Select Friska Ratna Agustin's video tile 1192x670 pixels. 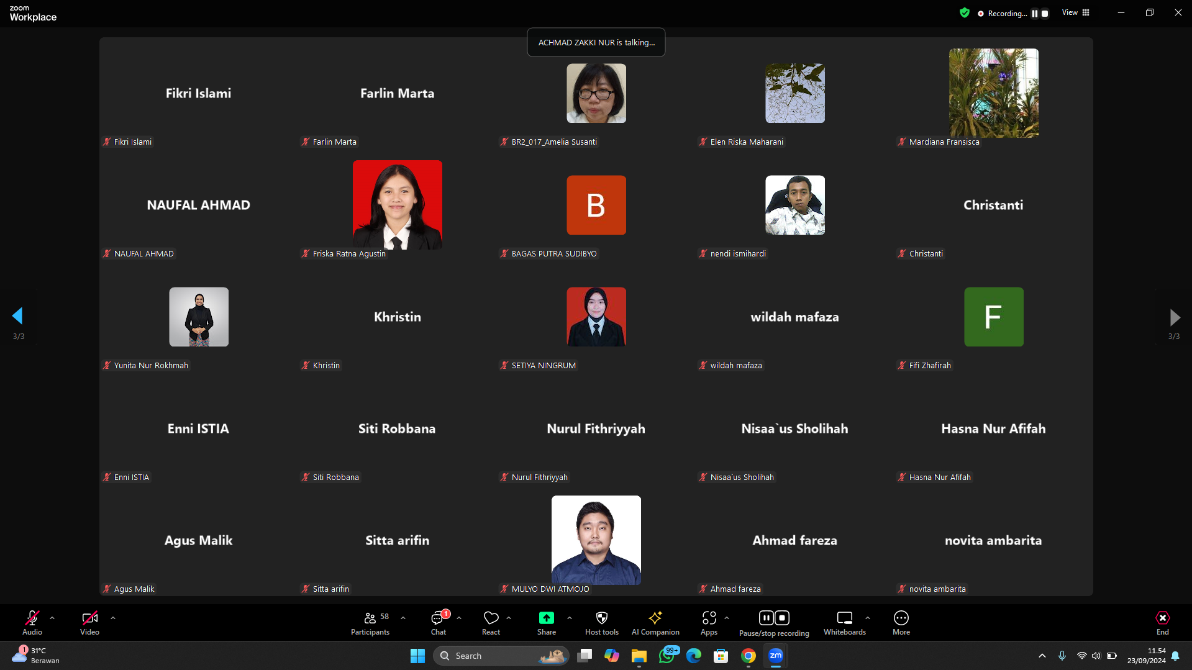[398, 205]
